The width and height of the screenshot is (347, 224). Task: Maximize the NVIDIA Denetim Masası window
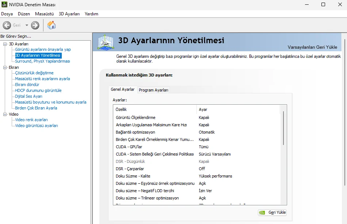tap(323, 4)
